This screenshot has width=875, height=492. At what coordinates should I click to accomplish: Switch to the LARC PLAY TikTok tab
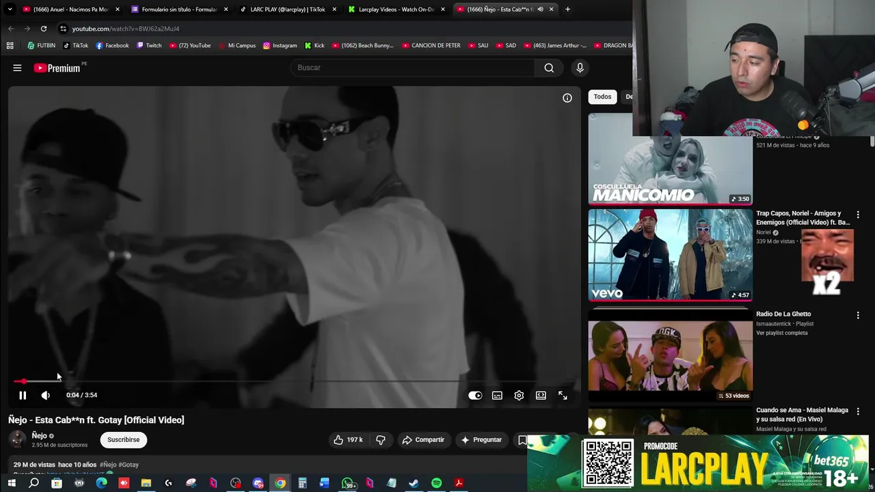click(x=288, y=10)
